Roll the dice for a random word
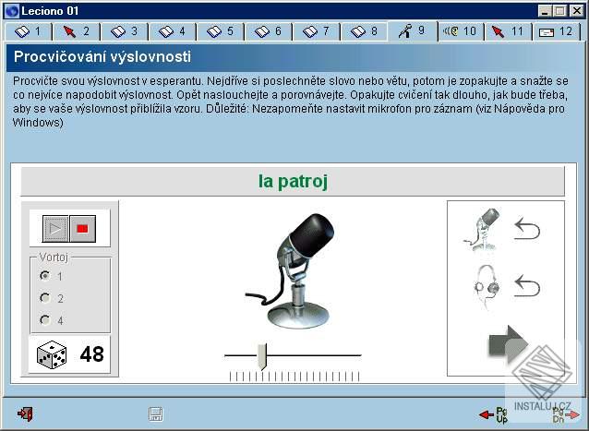Image resolution: width=589 pixels, height=431 pixels. pos(52,354)
